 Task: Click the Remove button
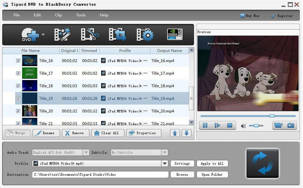pos(76,133)
